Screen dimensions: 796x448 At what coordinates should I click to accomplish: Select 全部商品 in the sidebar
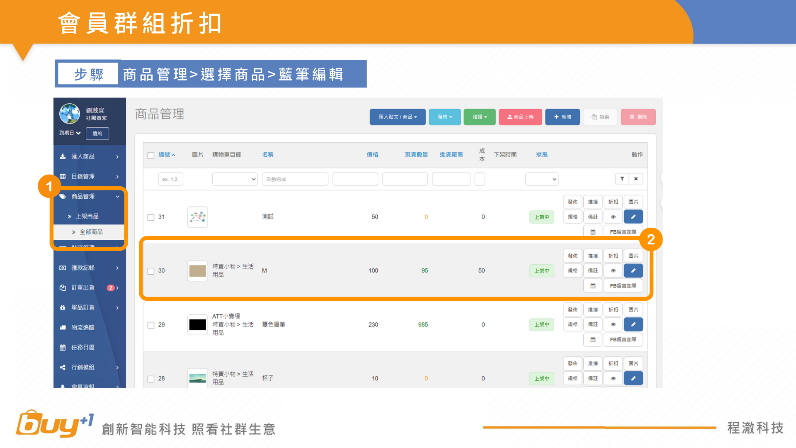[x=91, y=232]
